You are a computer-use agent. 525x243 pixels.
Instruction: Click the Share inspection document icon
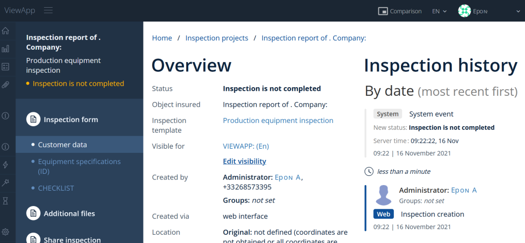33,238
